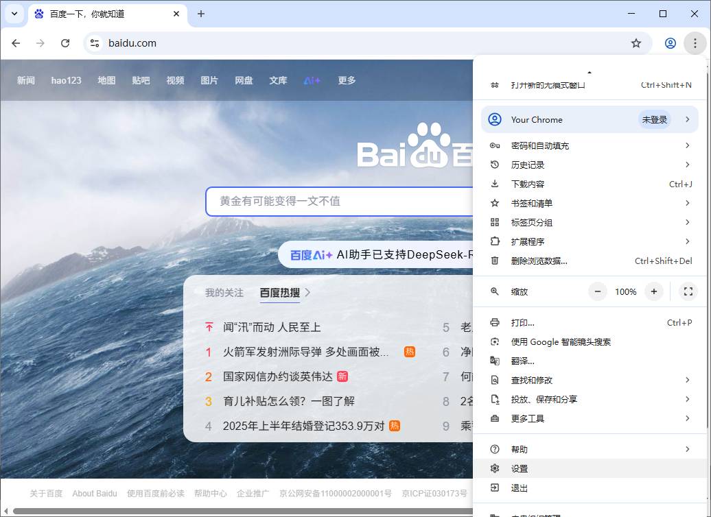Bookmark this page using the star icon
The width and height of the screenshot is (711, 517).
636,43
